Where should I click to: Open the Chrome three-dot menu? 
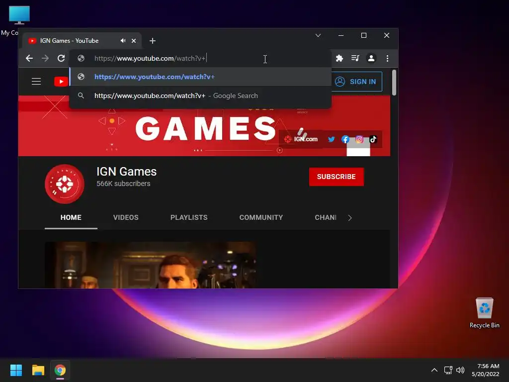click(x=387, y=58)
